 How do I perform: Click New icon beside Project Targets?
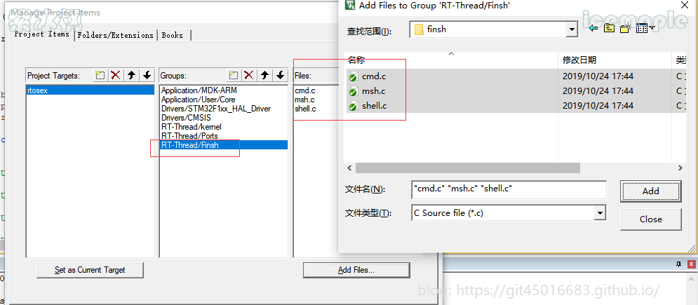click(x=100, y=75)
